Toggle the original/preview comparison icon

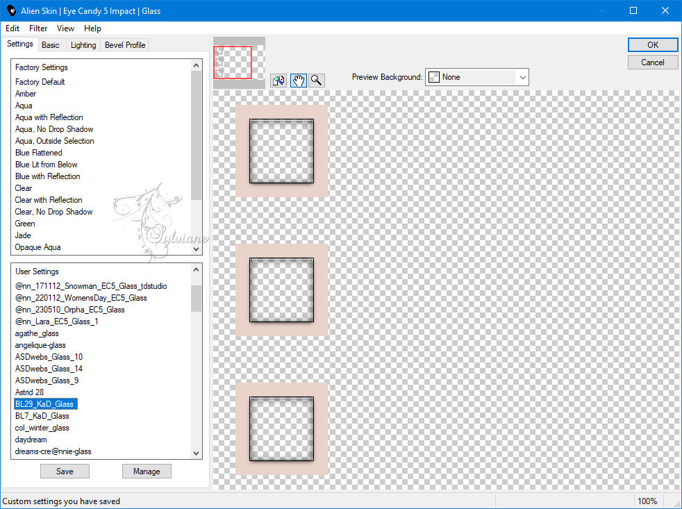(278, 81)
